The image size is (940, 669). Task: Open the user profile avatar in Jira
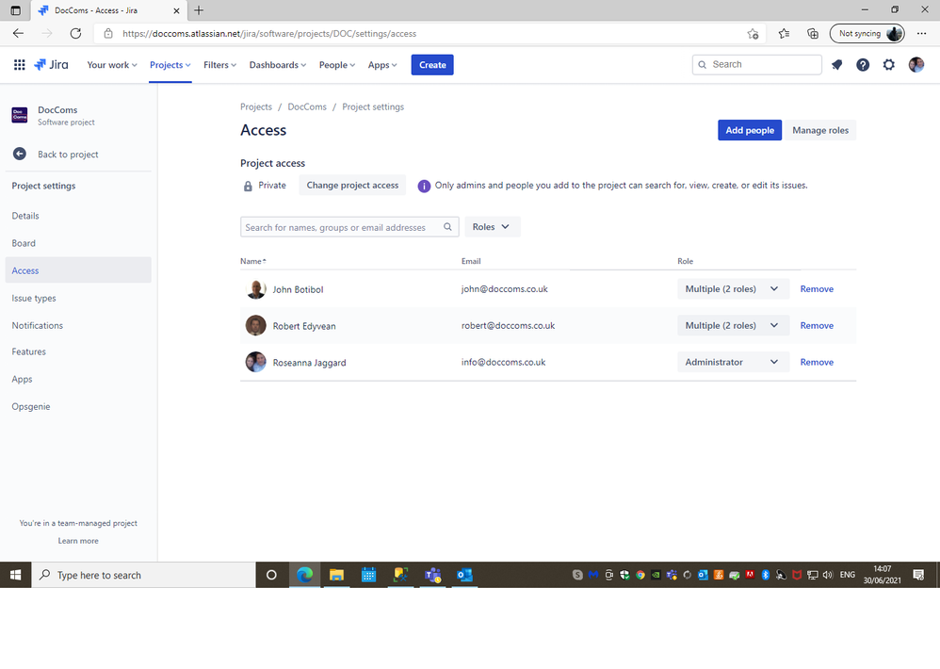pos(916,65)
